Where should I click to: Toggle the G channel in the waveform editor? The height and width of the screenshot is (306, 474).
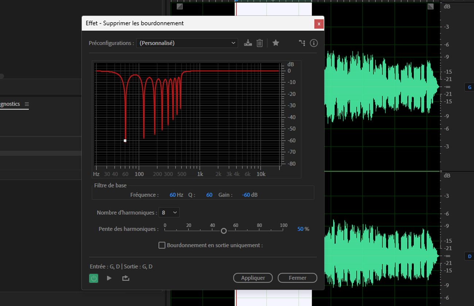click(470, 87)
